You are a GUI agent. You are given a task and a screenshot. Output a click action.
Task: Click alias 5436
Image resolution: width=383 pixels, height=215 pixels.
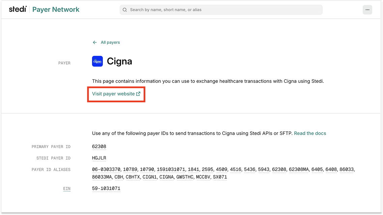coord(249,170)
